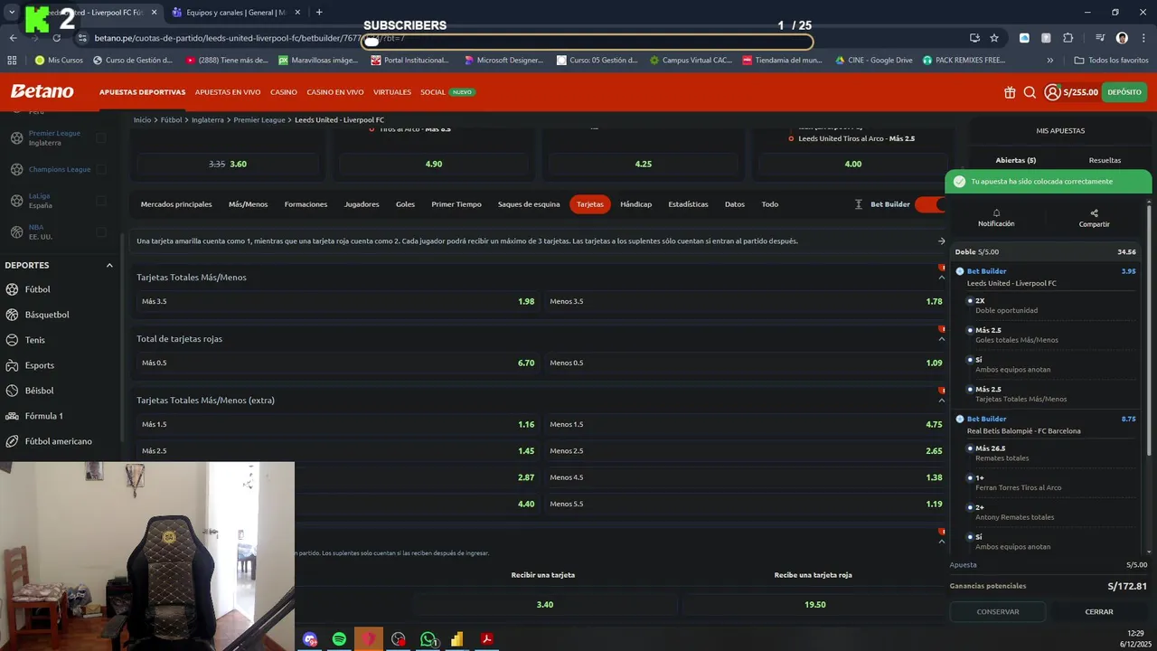Click the Béisbol sidebar icon
1157x651 pixels.
(x=13, y=391)
